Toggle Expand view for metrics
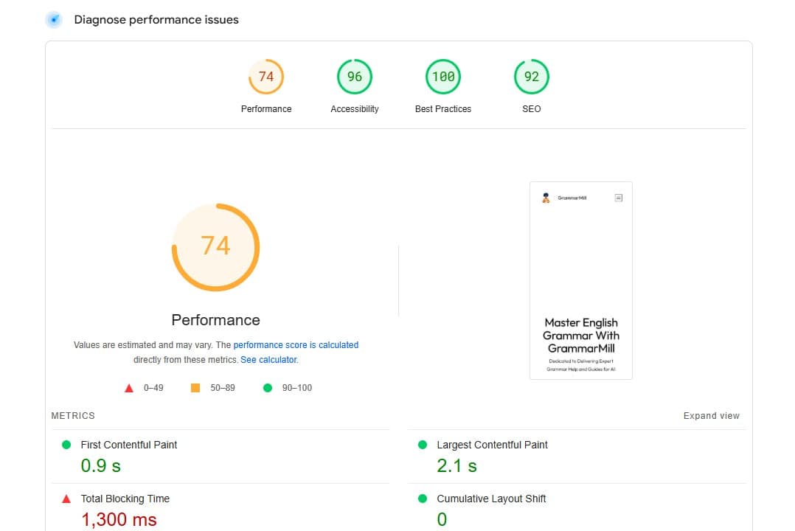Screen dimensions: 795x531 (712, 416)
